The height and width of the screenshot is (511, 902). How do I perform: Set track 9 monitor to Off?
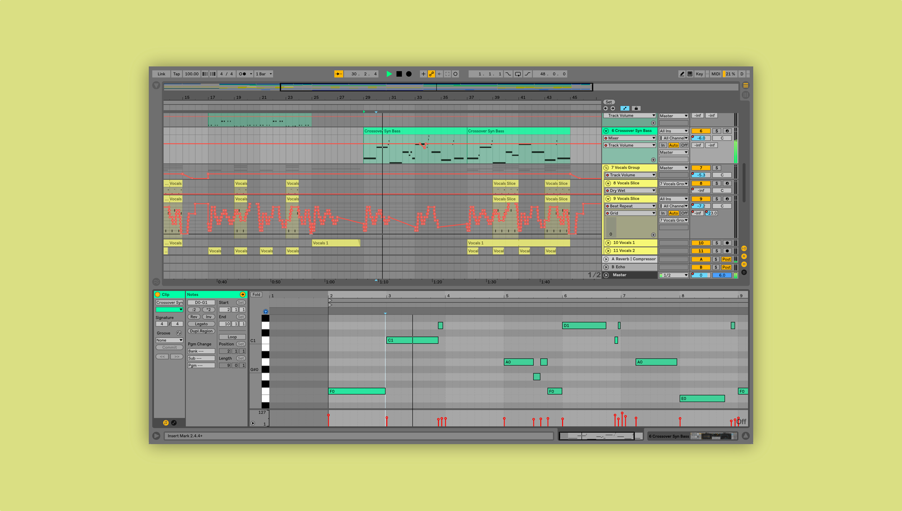click(684, 213)
